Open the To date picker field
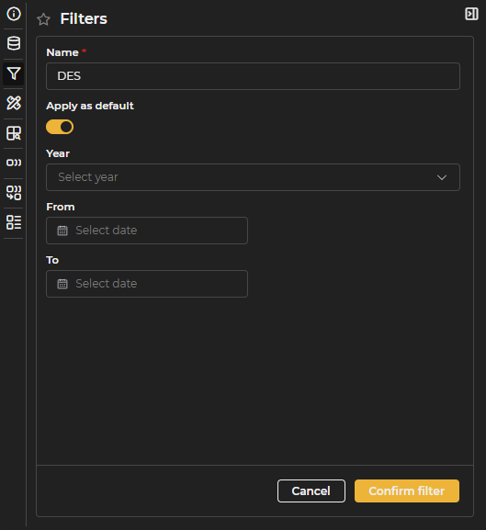The height and width of the screenshot is (530, 486). pyautogui.click(x=147, y=284)
